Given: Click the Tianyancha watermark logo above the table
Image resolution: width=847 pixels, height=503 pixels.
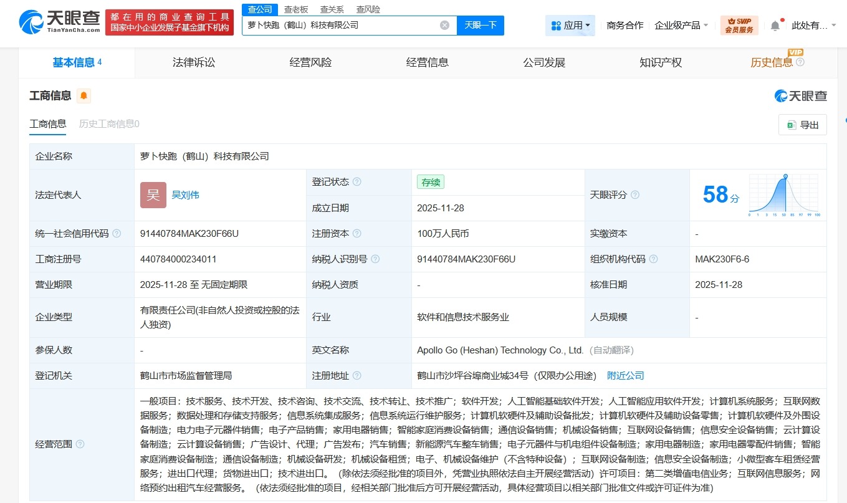Looking at the screenshot, I should click(799, 95).
